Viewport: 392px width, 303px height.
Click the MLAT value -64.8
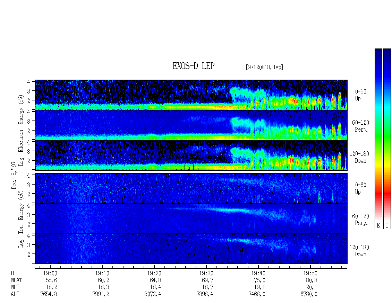click(154, 280)
